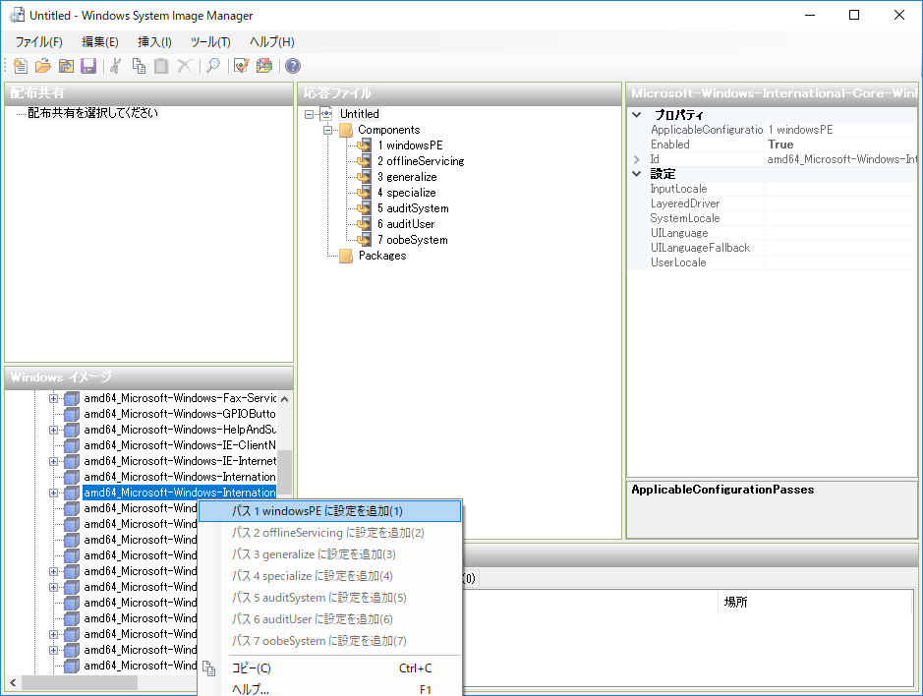
Task: Select 5 auditSystem in answer file tree
Action: pos(413,208)
